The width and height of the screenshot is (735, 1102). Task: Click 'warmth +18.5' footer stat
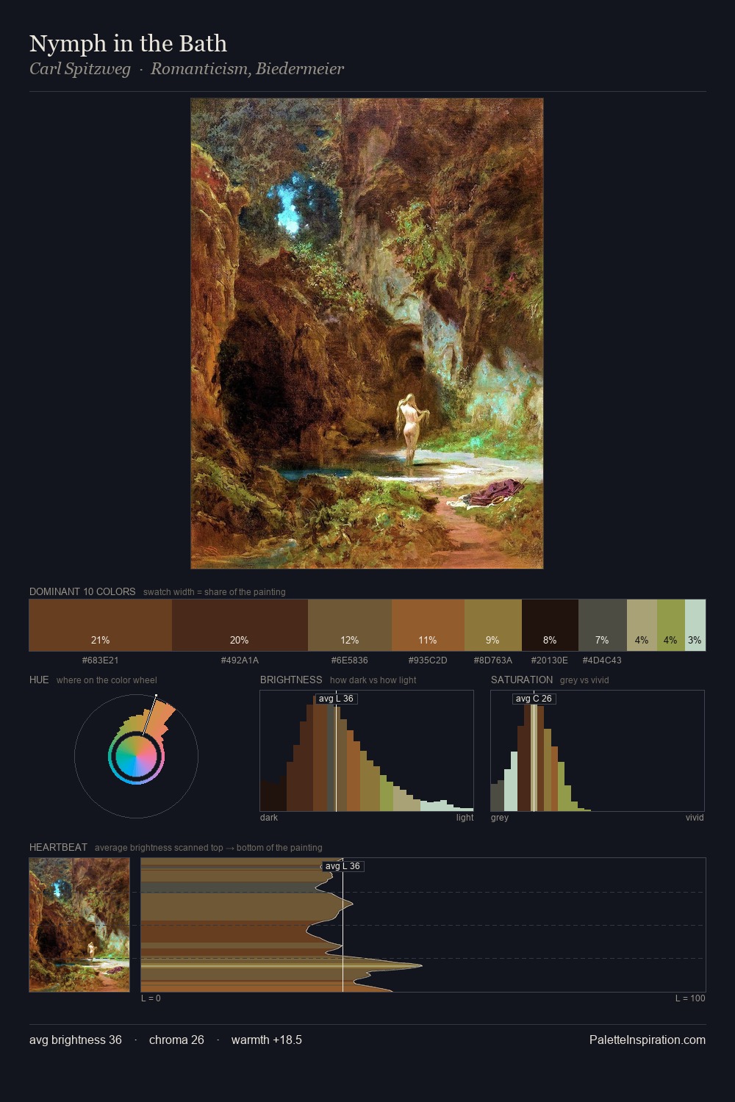[267, 1040]
